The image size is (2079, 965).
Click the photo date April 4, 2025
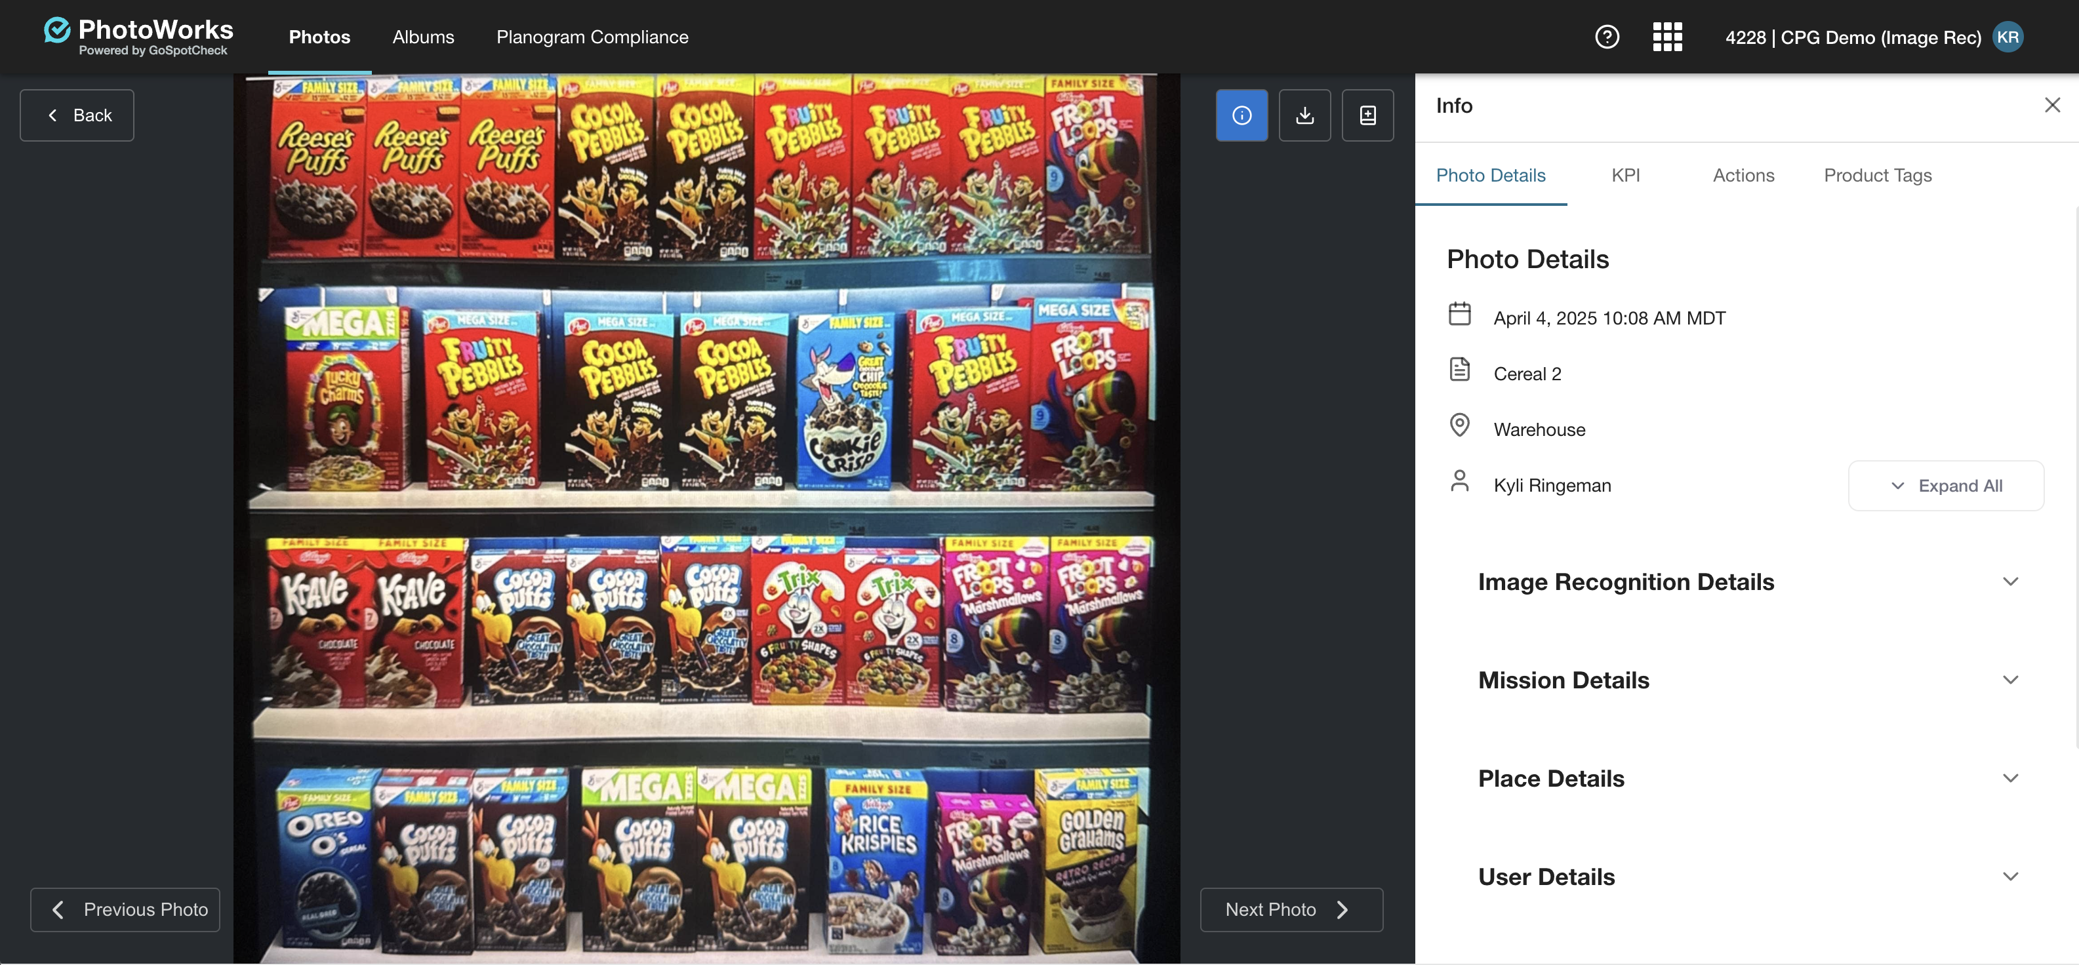(x=1609, y=318)
